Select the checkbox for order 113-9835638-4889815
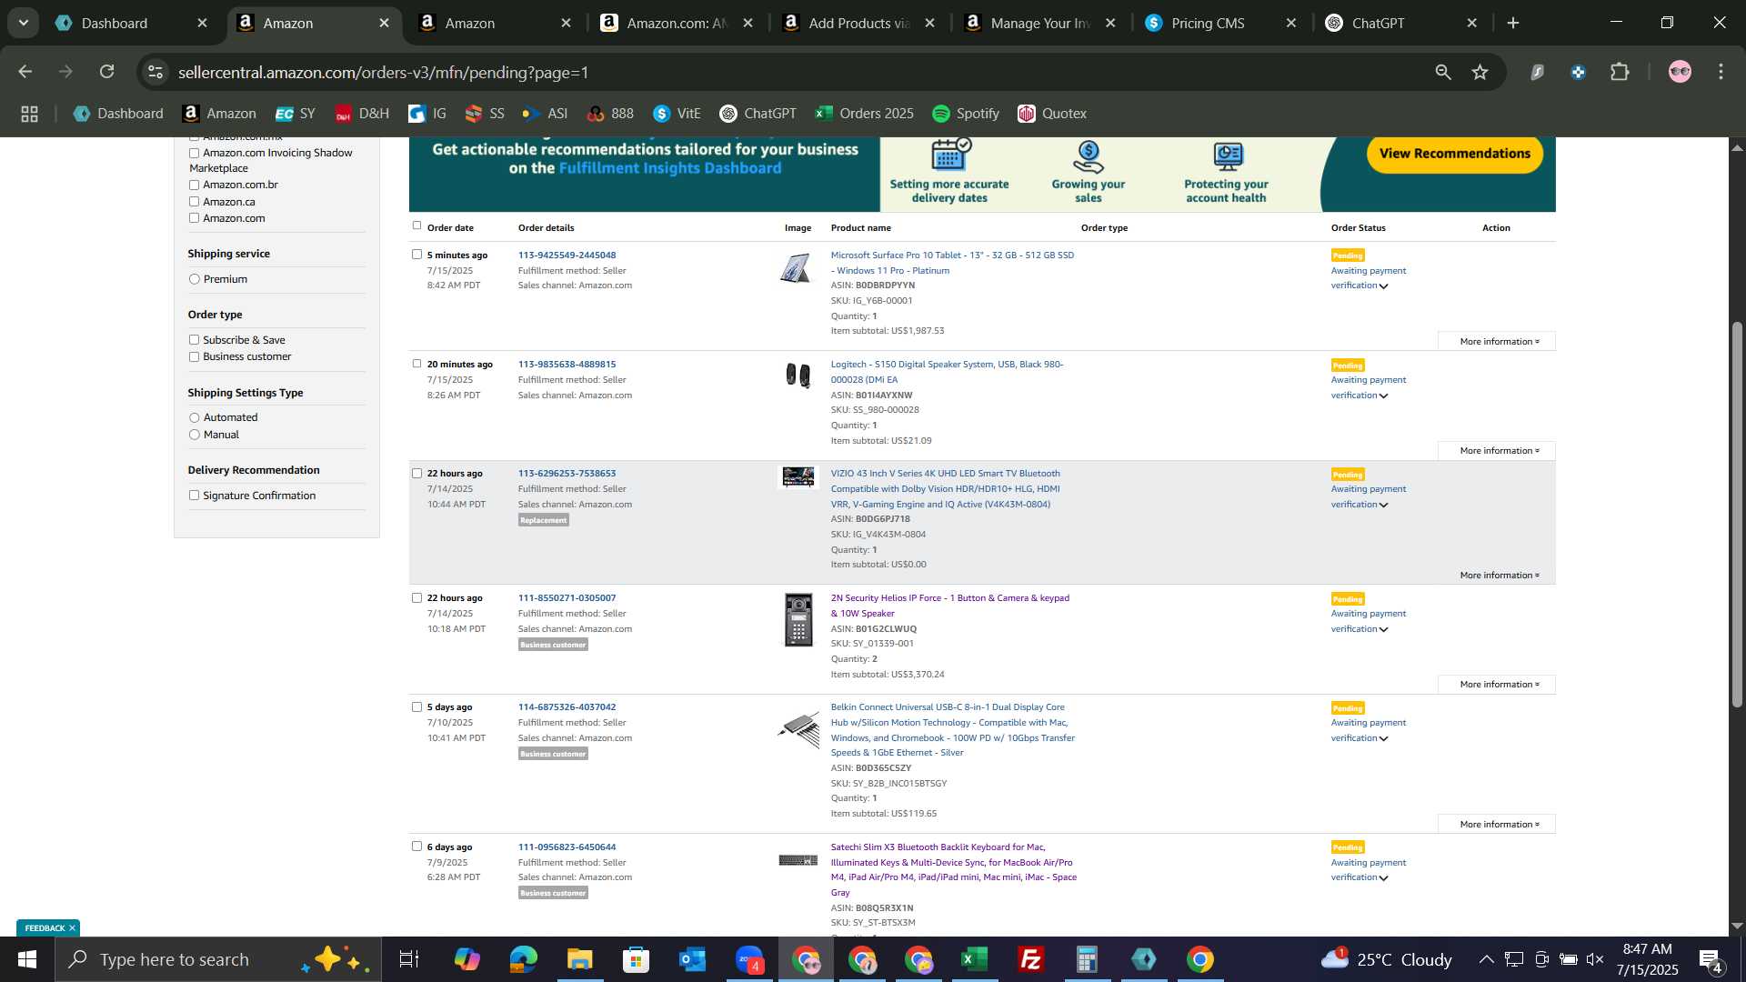This screenshot has height=982, width=1746. click(416, 364)
